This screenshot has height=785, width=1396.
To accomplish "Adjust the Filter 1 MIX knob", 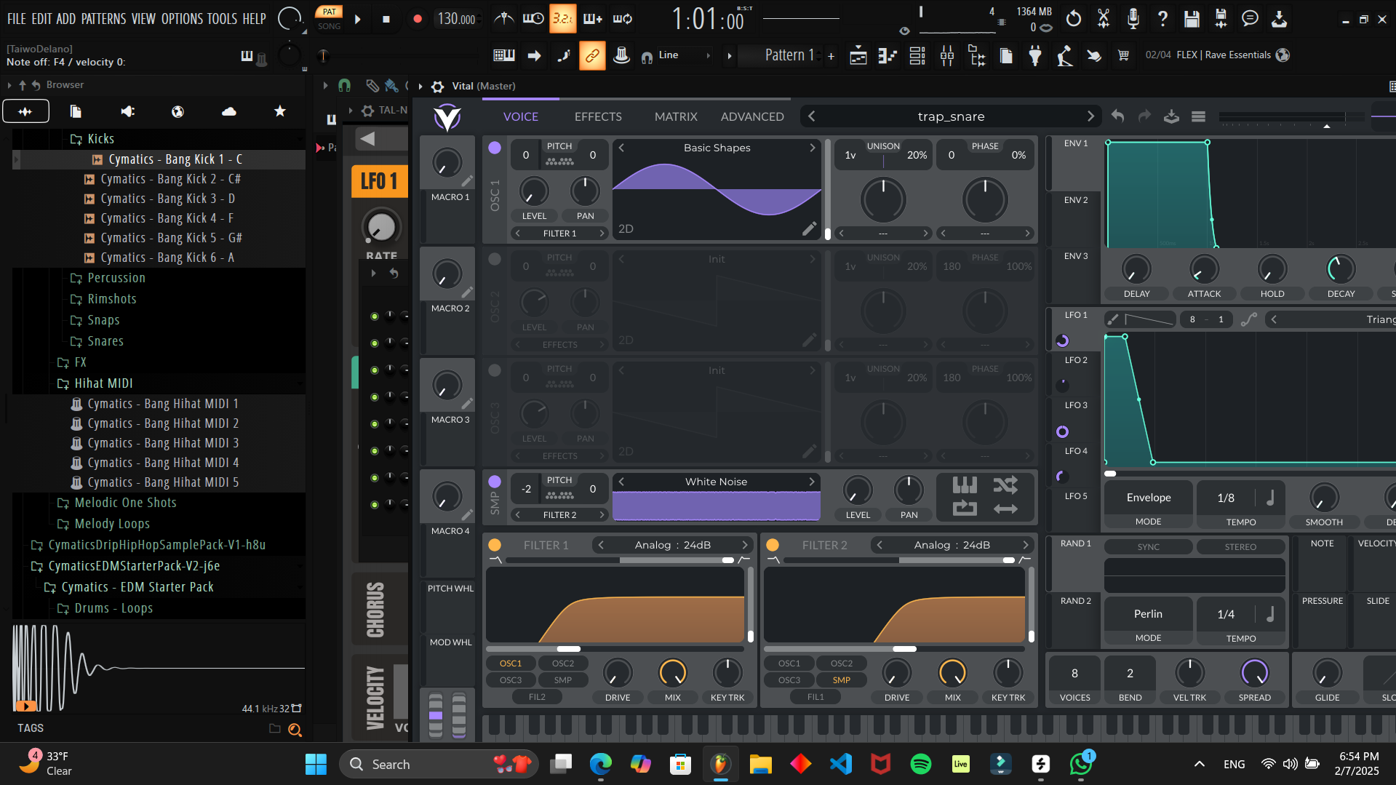I will tap(673, 673).
